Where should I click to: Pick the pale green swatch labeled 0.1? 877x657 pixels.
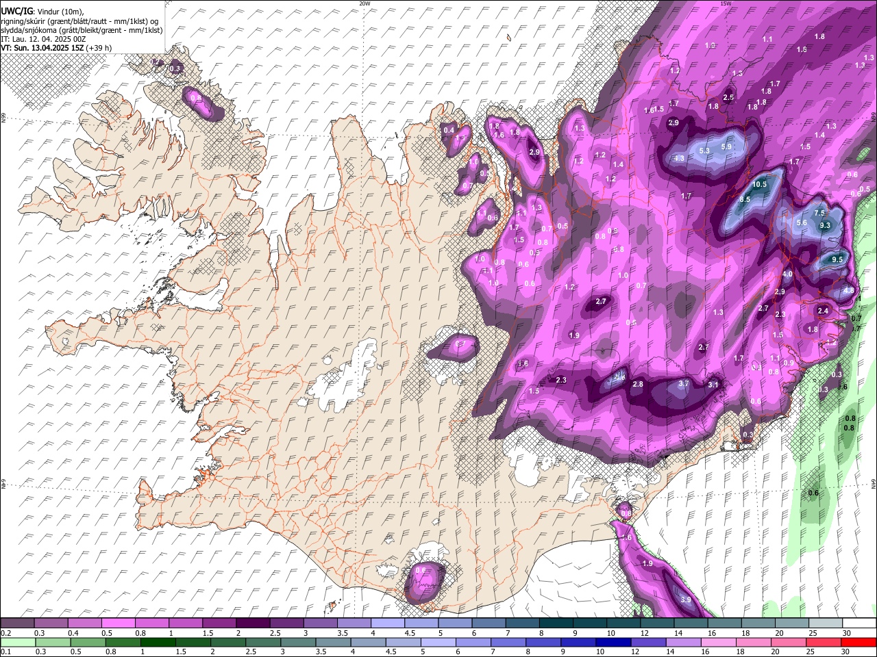click(x=16, y=643)
